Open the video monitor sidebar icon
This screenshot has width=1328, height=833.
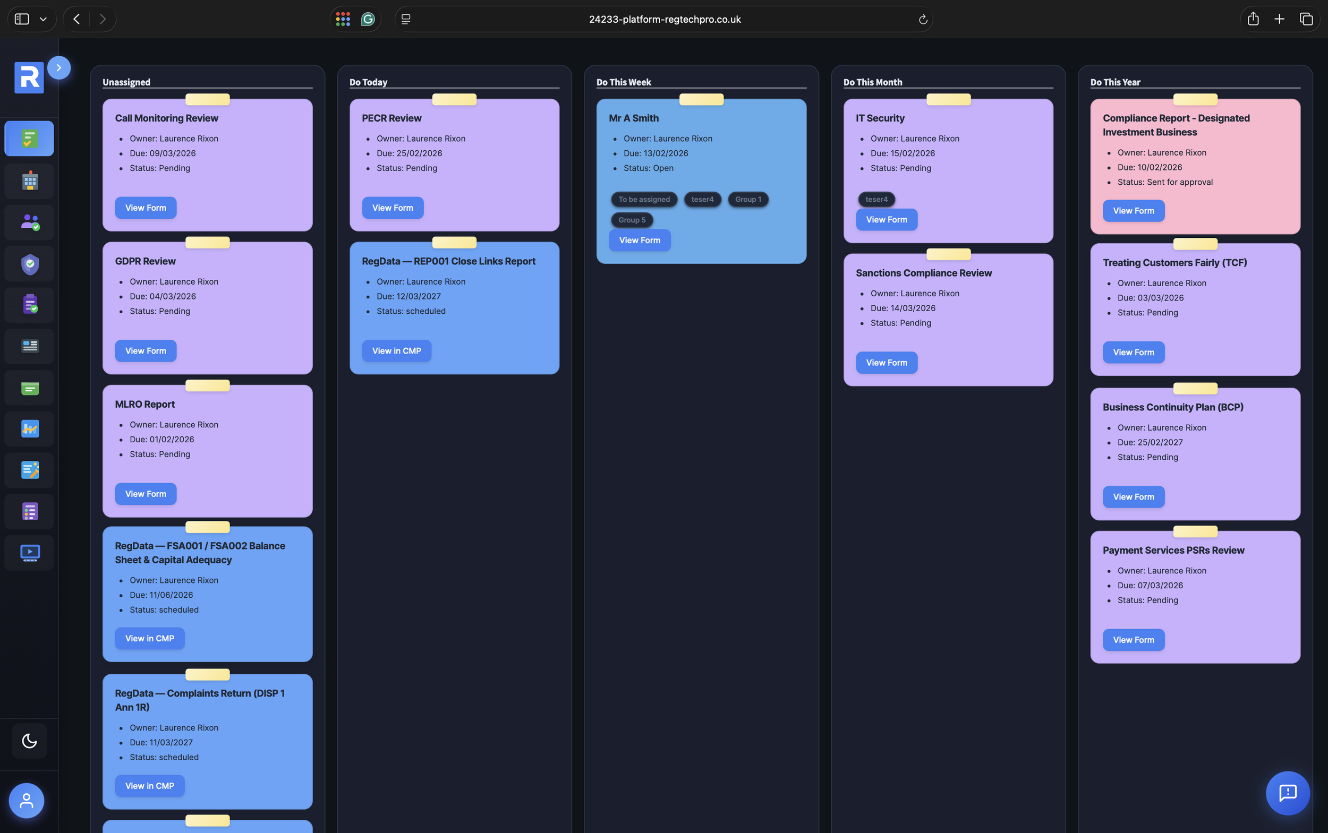[x=30, y=553]
